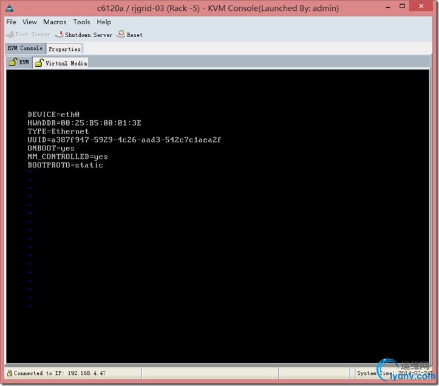Click the application logo in title bar

(10, 8)
